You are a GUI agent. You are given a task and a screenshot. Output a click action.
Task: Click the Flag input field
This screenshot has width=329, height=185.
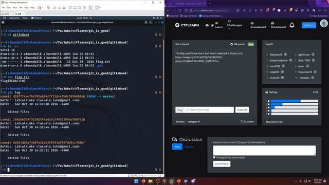tap(209, 110)
